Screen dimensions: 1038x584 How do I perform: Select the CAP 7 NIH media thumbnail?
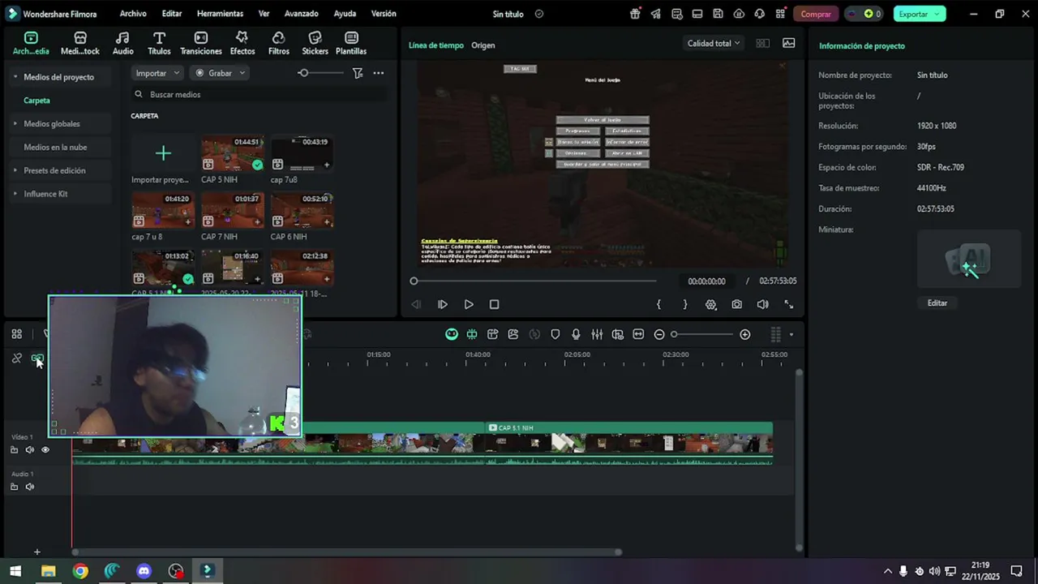pos(232,210)
